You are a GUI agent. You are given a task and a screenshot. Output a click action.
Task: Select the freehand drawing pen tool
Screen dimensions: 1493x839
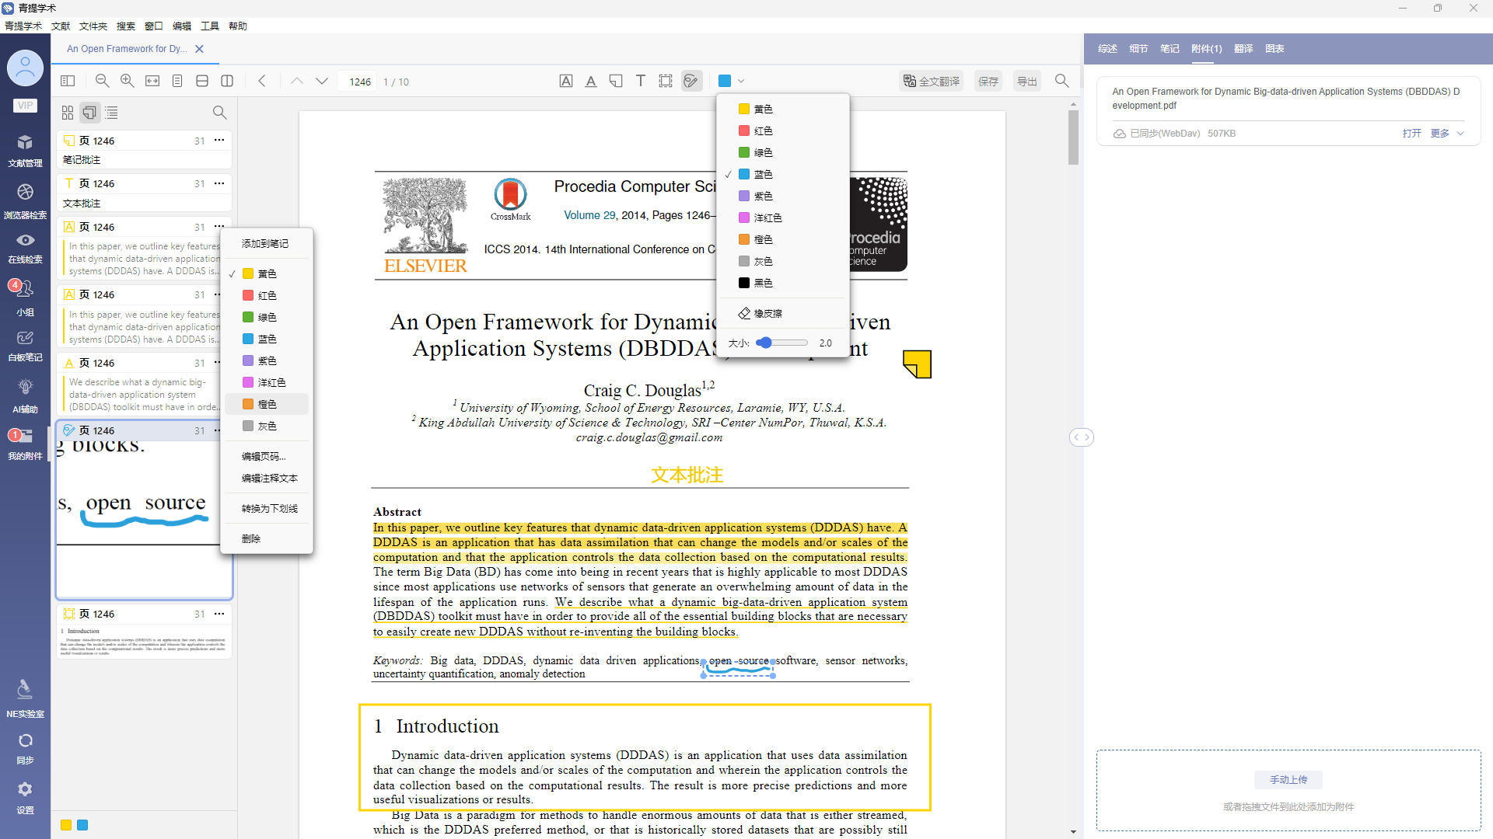point(691,81)
